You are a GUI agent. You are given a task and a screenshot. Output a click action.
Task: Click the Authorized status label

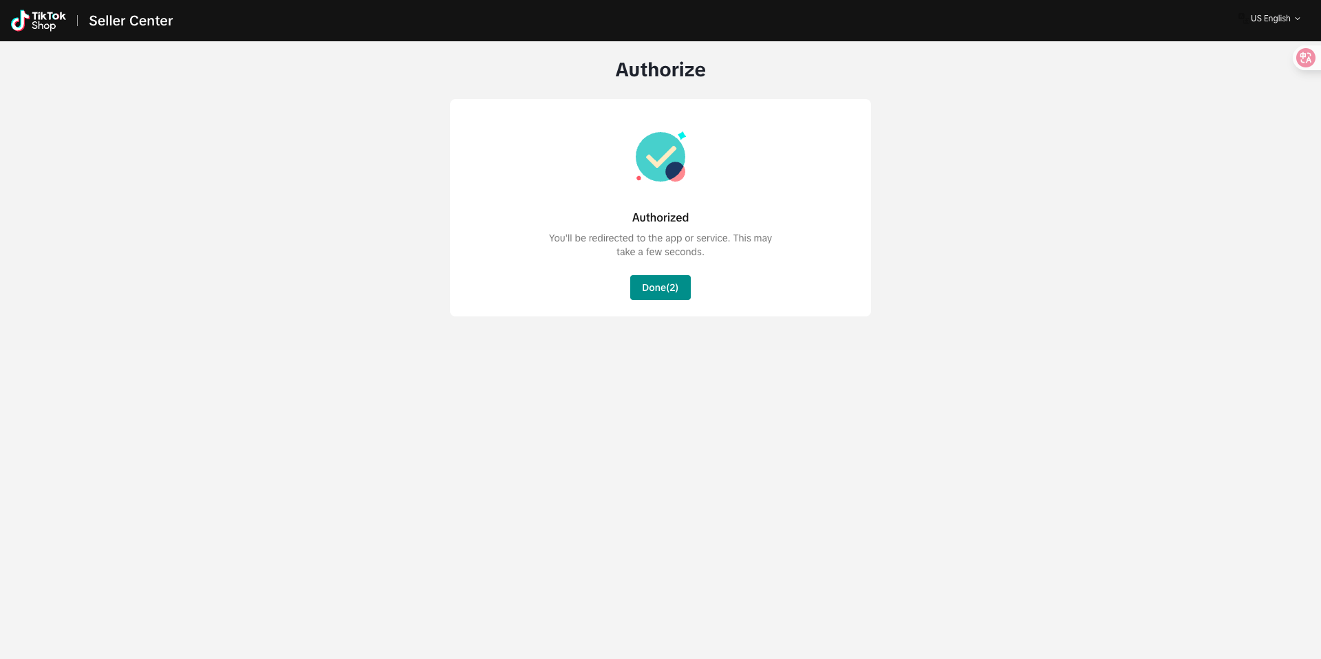[x=660, y=217]
